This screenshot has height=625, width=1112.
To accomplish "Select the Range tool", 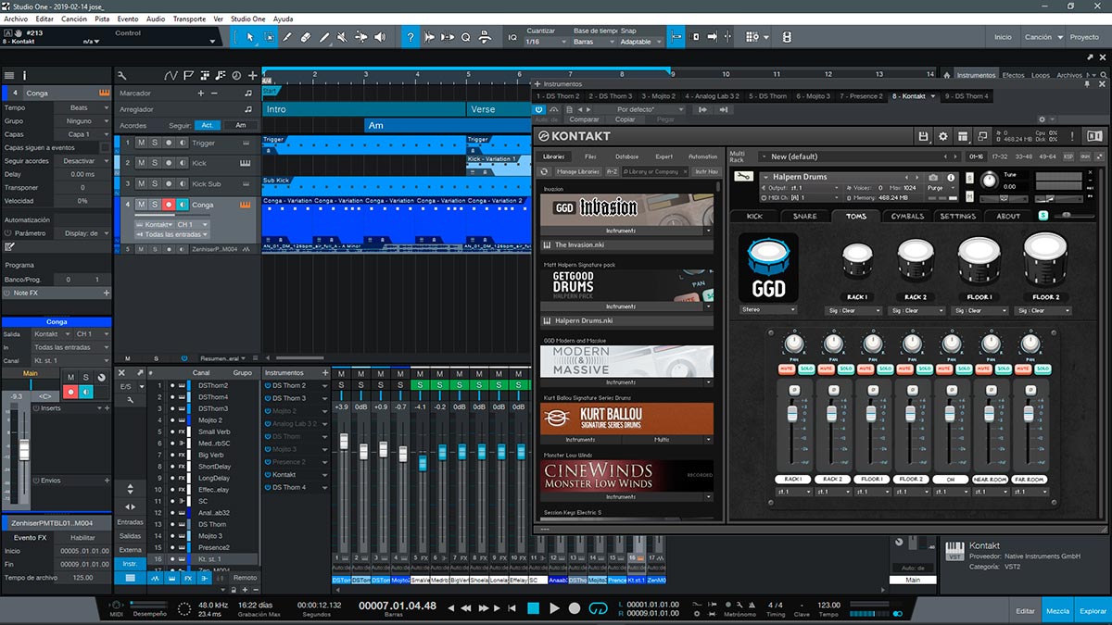I will point(269,37).
